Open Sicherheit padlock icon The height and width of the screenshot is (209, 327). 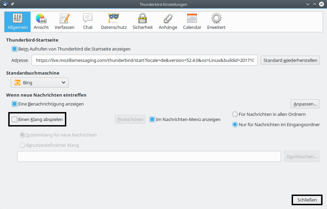point(143,21)
